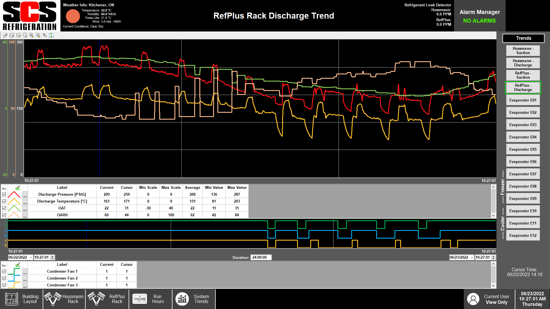
Task: Click the paintbrush header icon in the condenser fan table
Action: tap(18, 265)
